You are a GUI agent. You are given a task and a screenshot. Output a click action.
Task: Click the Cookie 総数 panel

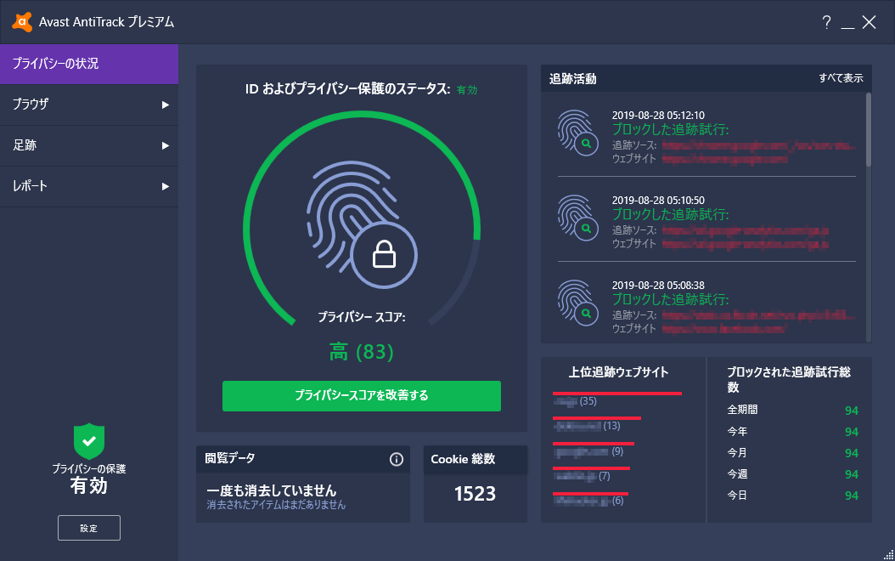pos(475,484)
